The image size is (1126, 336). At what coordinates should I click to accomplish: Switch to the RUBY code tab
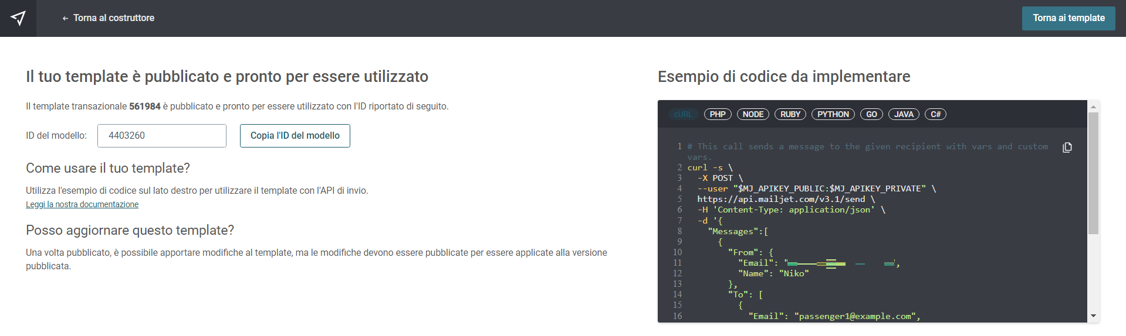tap(790, 114)
